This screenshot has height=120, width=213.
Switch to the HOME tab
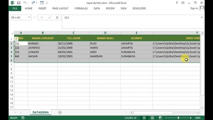point(29,8)
